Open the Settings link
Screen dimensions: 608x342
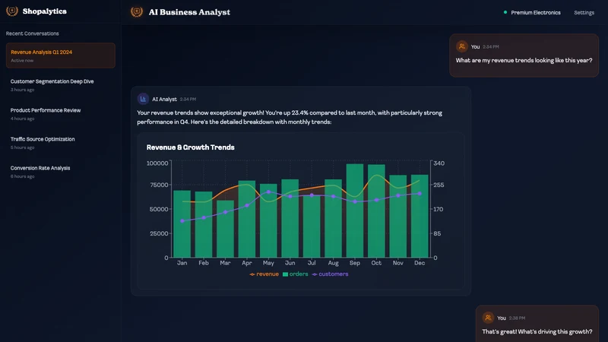[x=584, y=13]
